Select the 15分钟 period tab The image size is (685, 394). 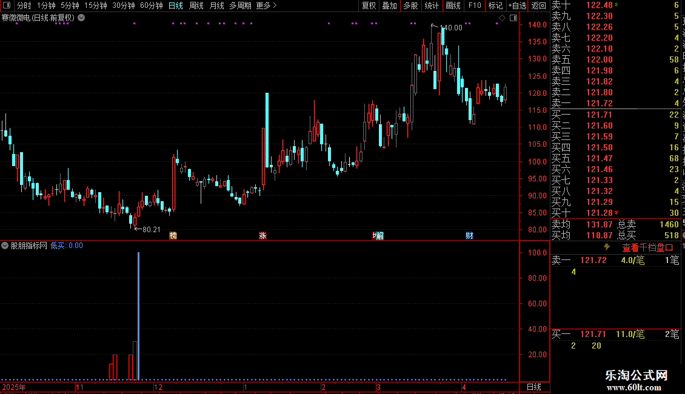(x=96, y=5)
